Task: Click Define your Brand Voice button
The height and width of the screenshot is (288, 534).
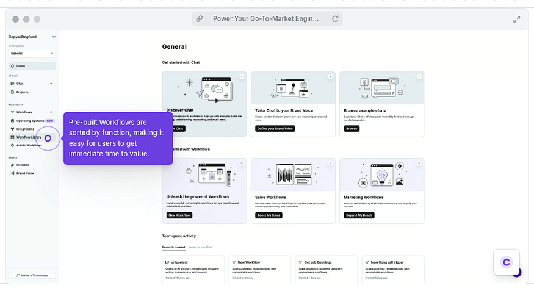Action: point(275,128)
